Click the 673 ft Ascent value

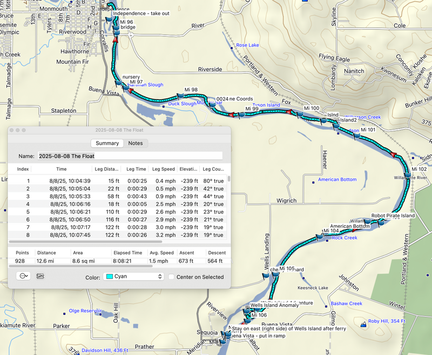(186, 261)
